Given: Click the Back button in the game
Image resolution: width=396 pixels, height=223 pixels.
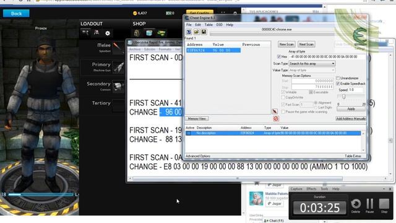Looking at the screenshot, I should 16,14.
